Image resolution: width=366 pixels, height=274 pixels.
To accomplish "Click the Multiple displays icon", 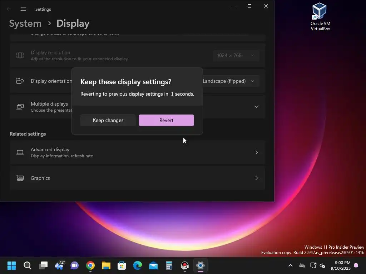I will (20, 107).
